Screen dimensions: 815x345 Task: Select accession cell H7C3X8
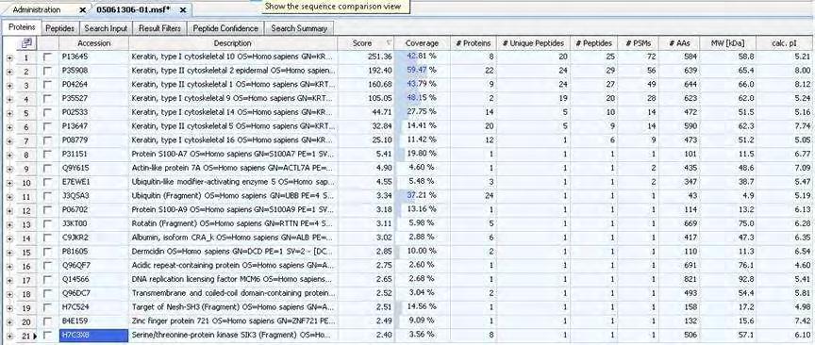(93, 336)
